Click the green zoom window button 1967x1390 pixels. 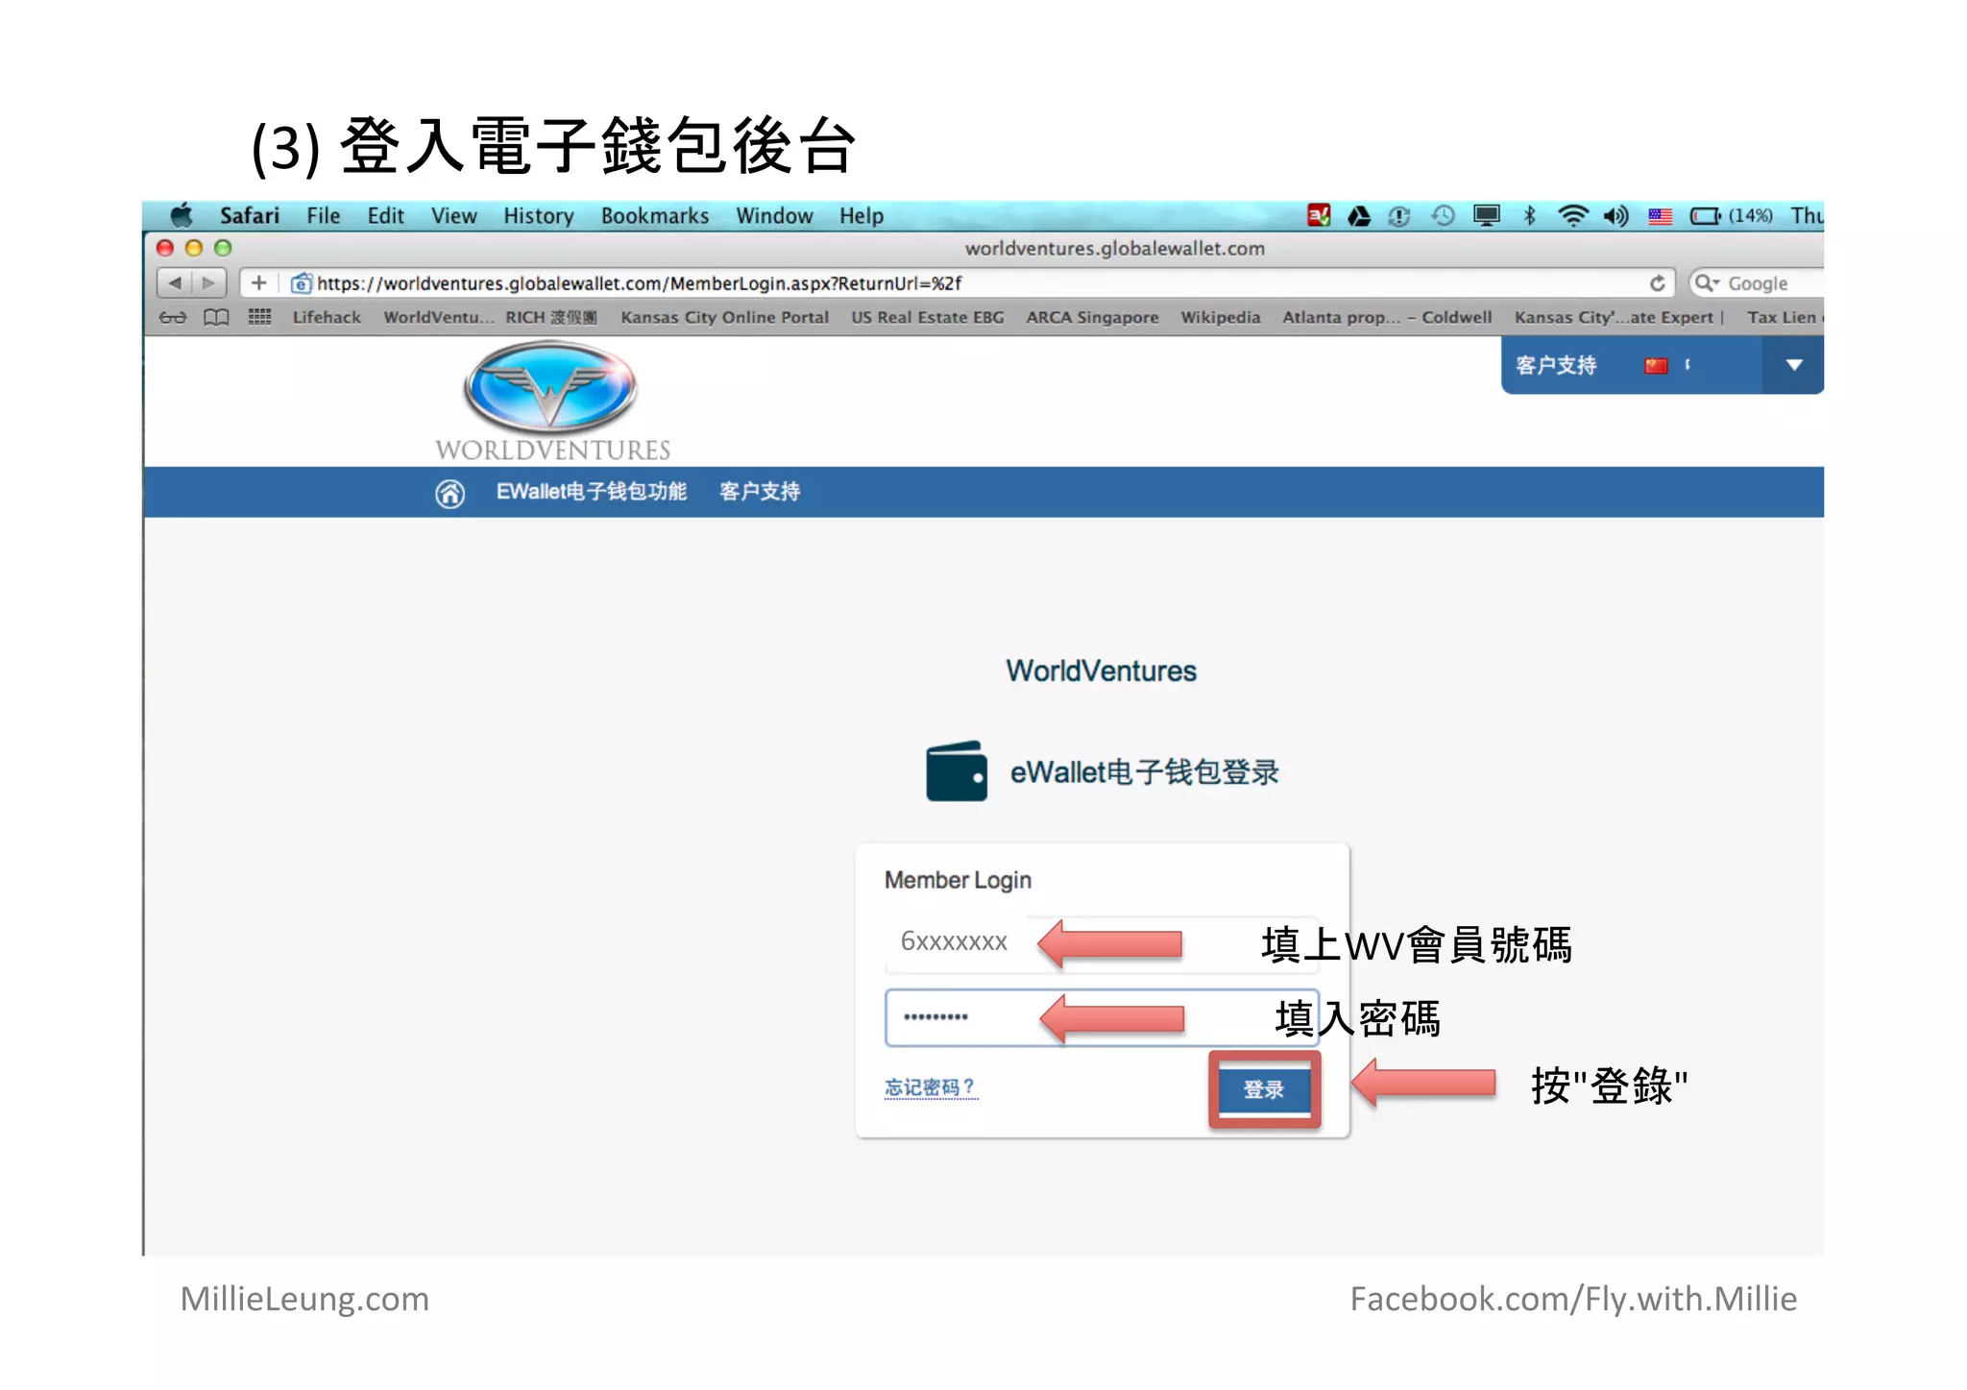(223, 248)
